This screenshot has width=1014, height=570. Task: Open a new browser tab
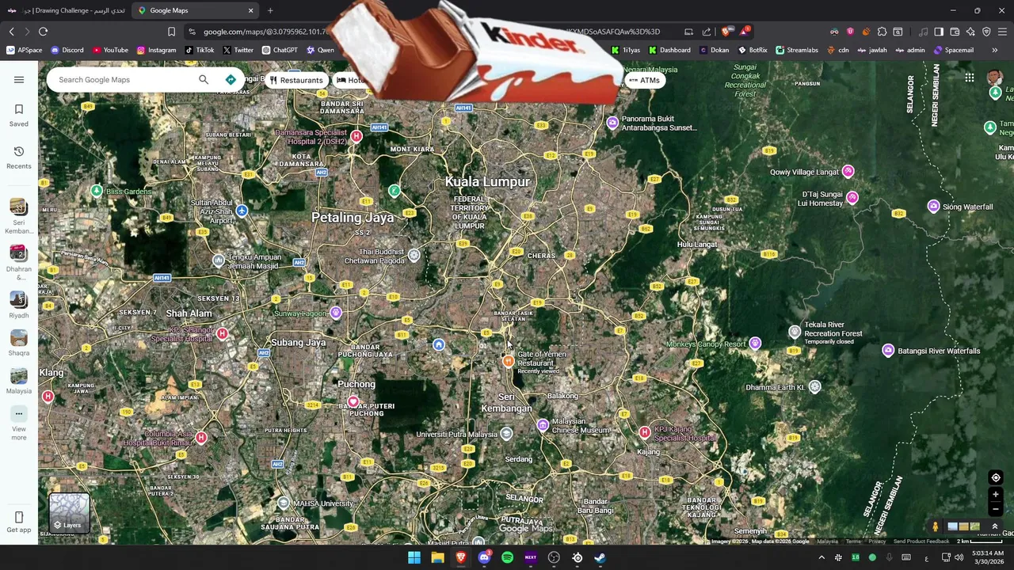point(270,10)
